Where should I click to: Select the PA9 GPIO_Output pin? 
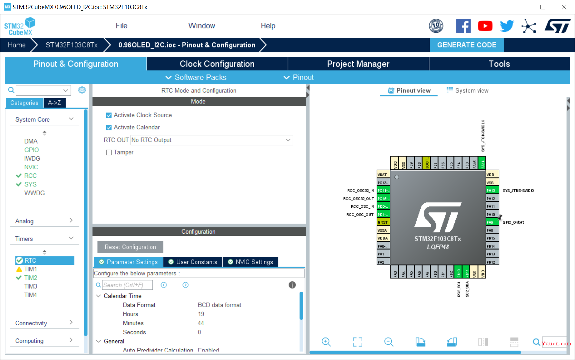492,222
